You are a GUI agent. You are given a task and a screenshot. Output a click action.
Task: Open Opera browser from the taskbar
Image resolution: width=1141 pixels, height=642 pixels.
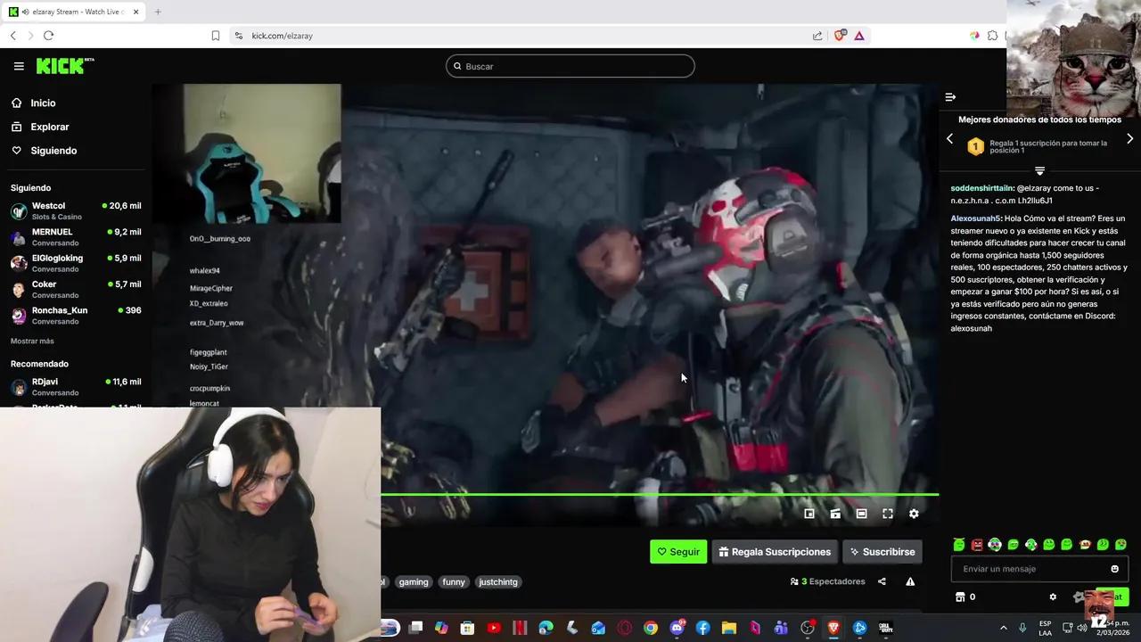tap(624, 628)
